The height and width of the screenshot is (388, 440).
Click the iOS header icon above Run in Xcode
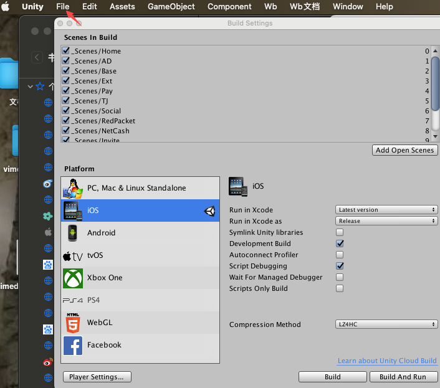(238, 186)
